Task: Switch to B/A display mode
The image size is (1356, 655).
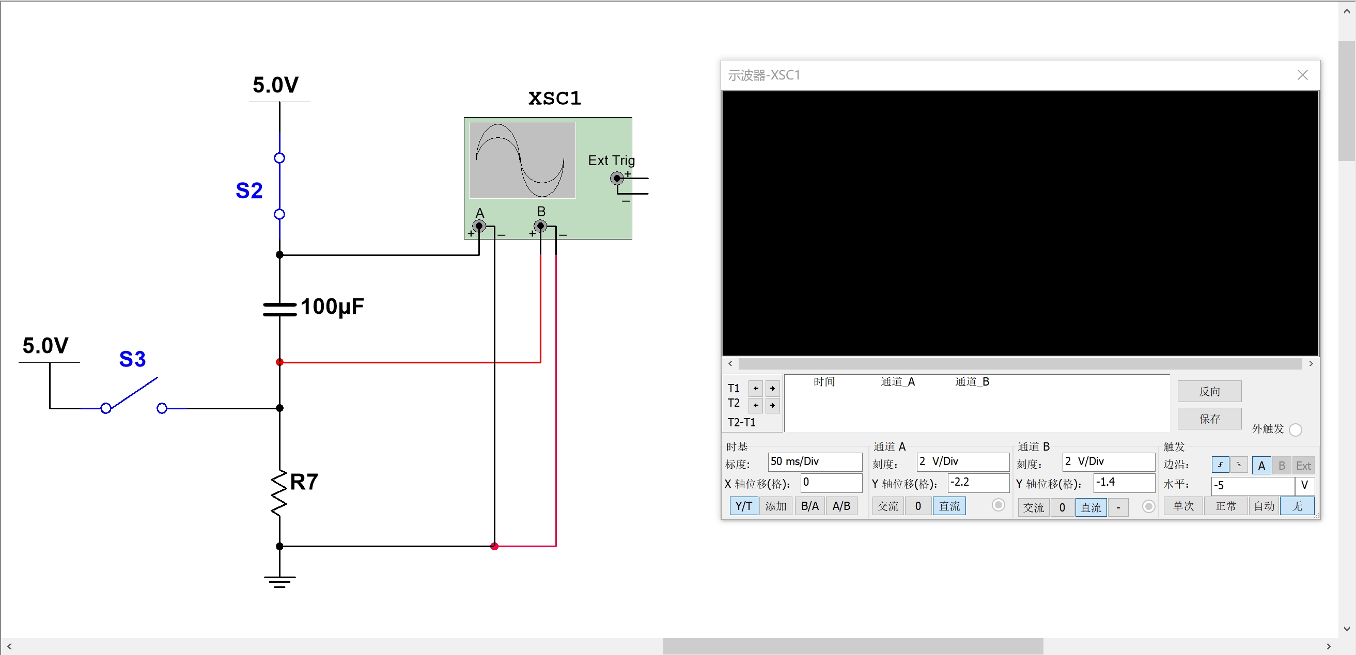Action: [809, 506]
